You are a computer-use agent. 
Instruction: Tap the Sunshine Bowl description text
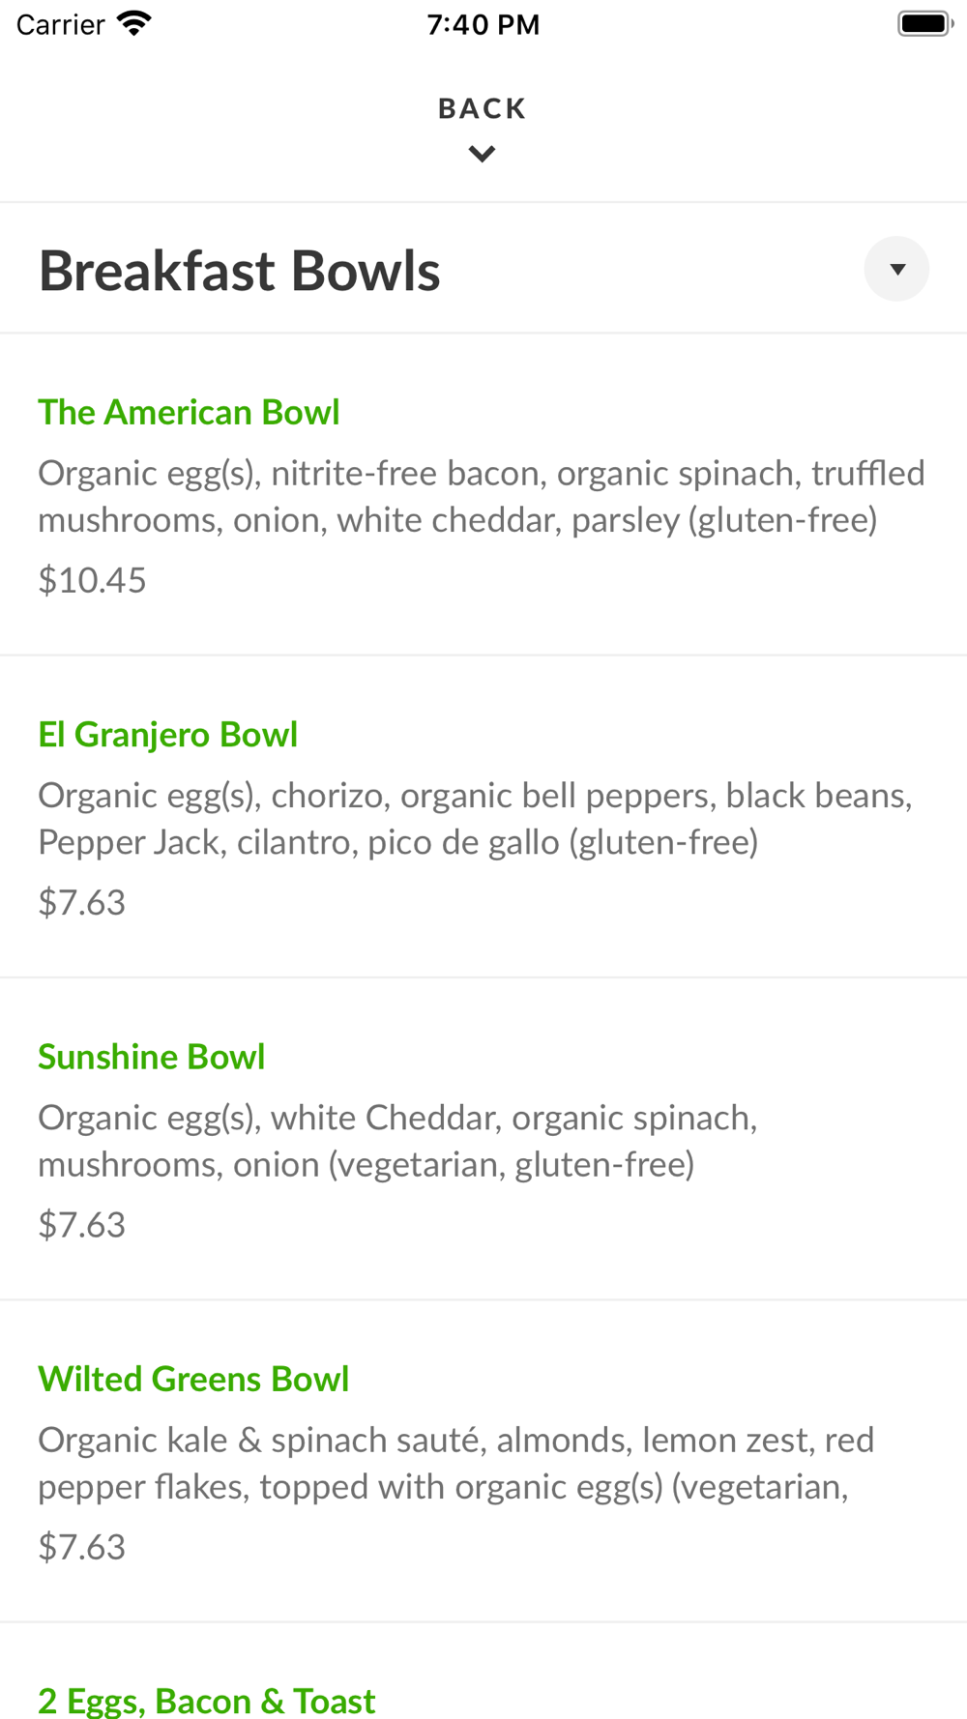tap(397, 1141)
